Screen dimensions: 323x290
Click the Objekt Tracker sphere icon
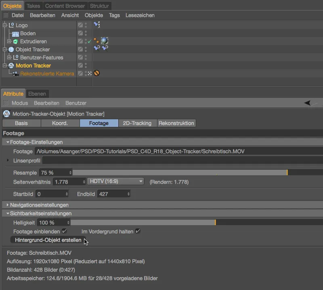(x=11, y=50)
